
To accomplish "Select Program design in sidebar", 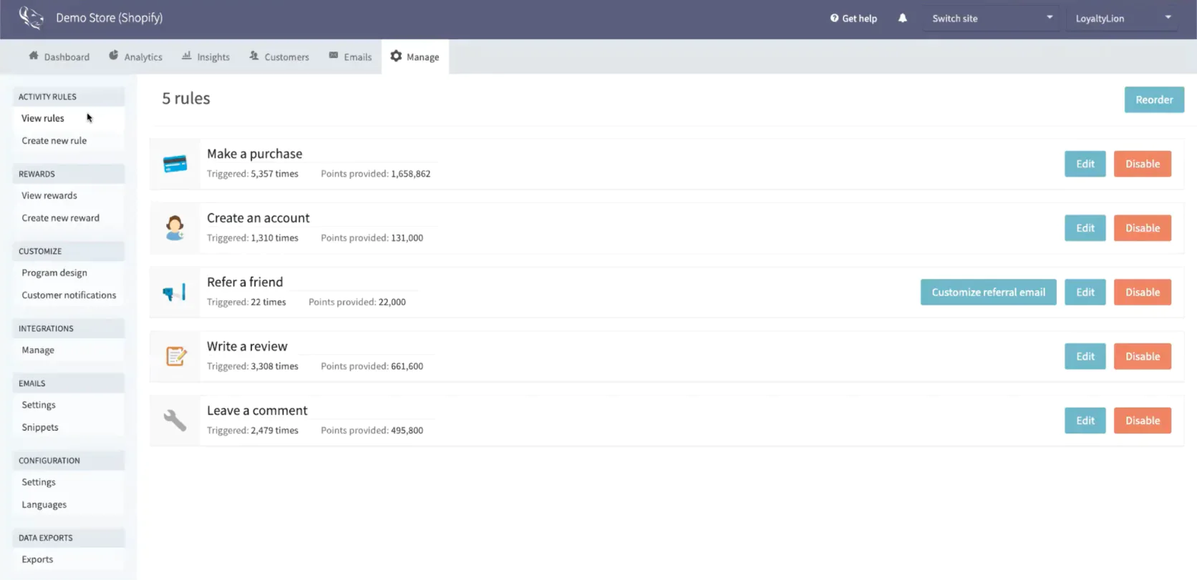I will [54, 273].
